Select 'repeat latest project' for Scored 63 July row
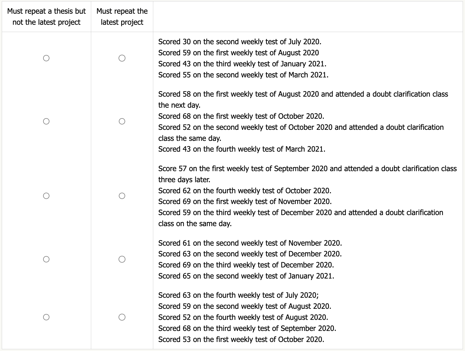The height and width of the screenshot is (351, 465). [122, 317]
